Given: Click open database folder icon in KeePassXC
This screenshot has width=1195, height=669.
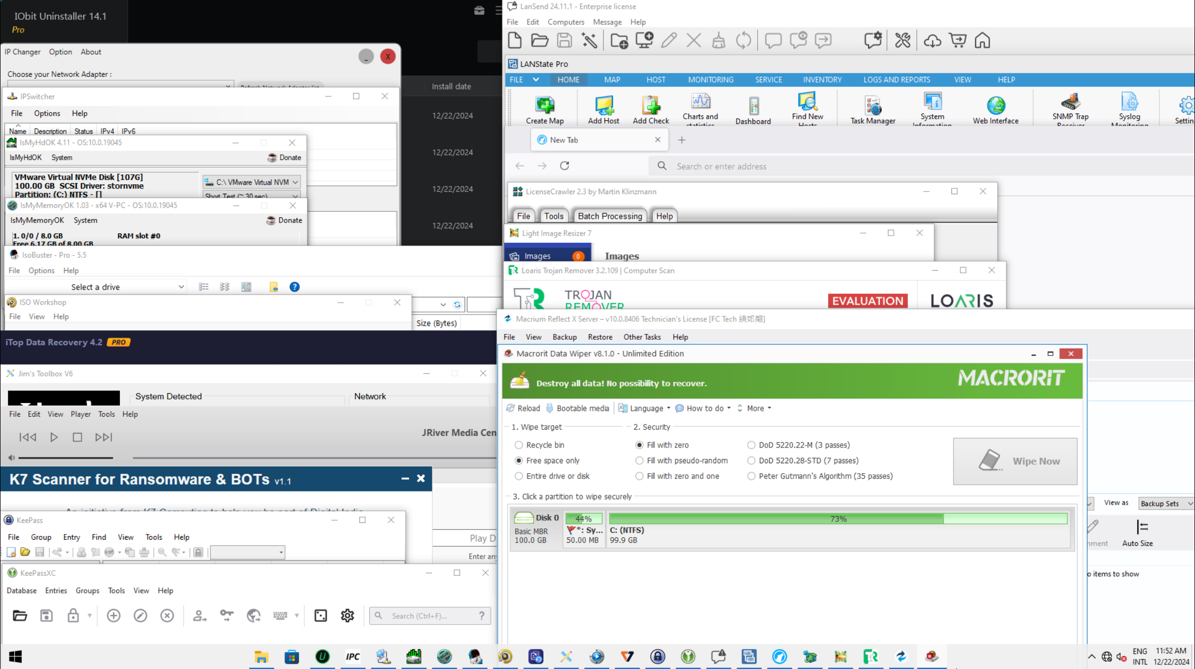Looking at the screenshot, I should point(20,616).
